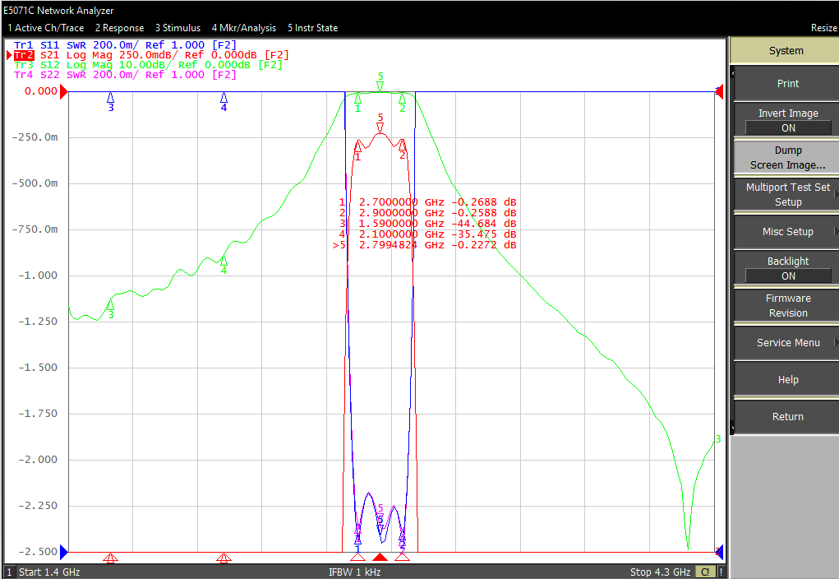Click the exclamation status indicator in the status bar

point(721,572)
